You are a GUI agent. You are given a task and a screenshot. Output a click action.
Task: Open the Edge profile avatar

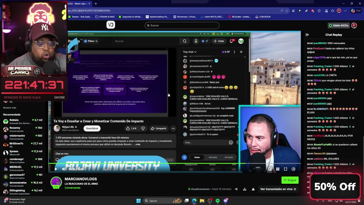339,11
